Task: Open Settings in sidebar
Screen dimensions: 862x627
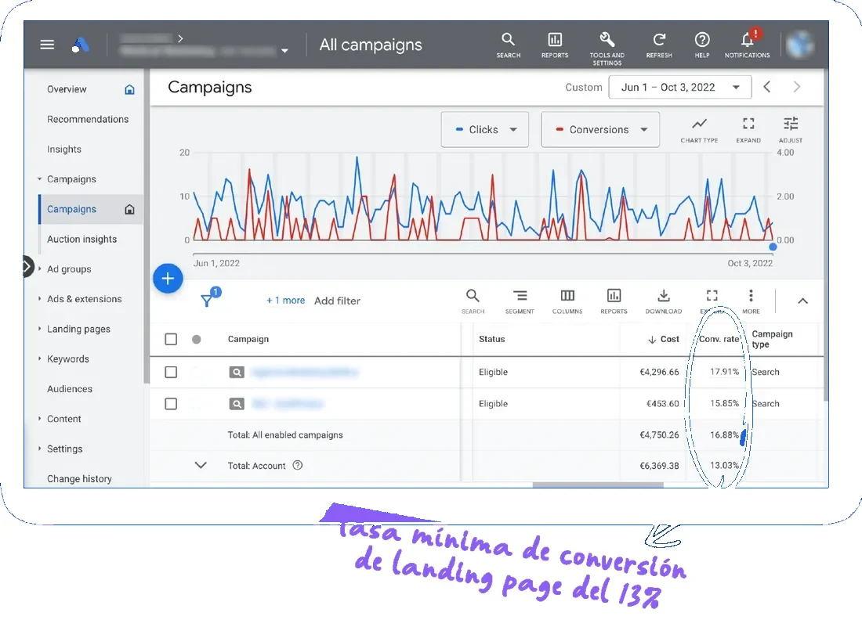Action: (64, 449)
